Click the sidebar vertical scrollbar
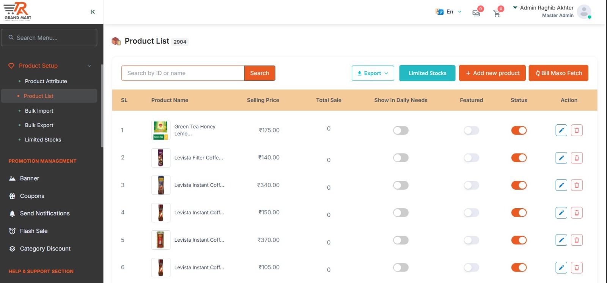Screen dimensions: 607x283 pos(102,106)
